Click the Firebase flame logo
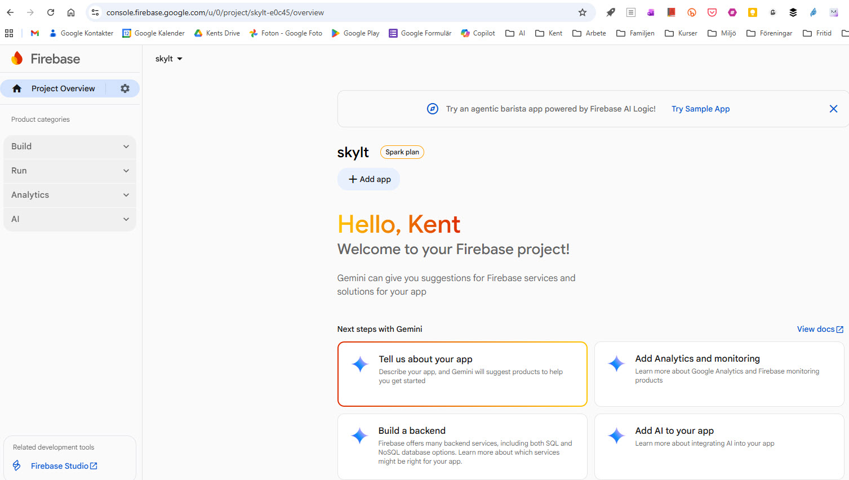Image resolution: width=849 pixels, height=480 pixels. pyautogui.click(x=17, y=58)
